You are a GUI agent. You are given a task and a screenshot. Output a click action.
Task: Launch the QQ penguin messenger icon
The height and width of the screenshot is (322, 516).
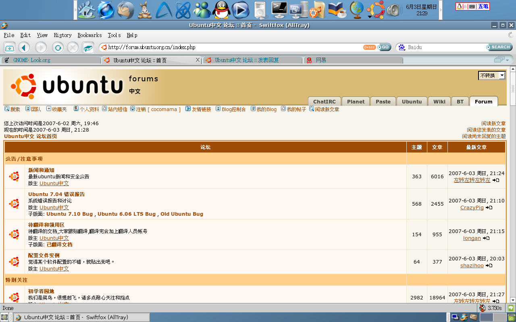click(x=221, y=10)
